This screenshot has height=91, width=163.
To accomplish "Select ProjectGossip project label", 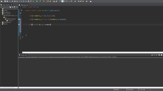I will click(x=7, y=22).
